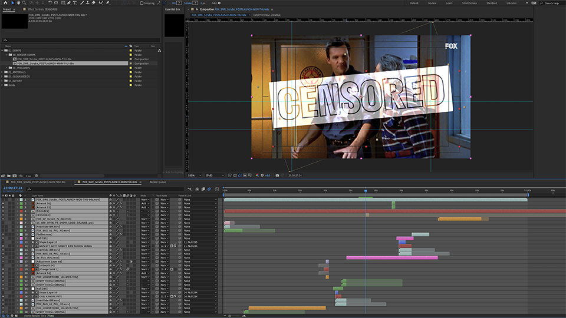The image size is (566, 318).
Task: Expand layer 1 properties twirl arrow
Action: click(x=17, y=200)
